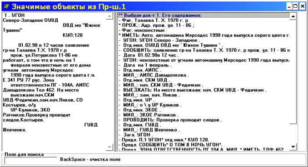
Task: Select row 'МИЛ_: зам. нач. Янков'
Action: (x=204, y=95)
